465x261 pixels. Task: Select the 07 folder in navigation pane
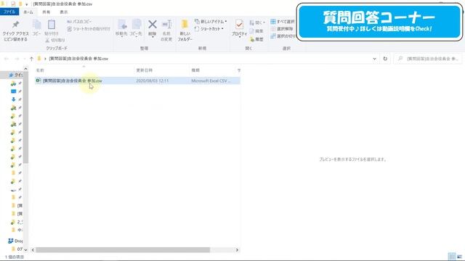(x=17, y=249)
